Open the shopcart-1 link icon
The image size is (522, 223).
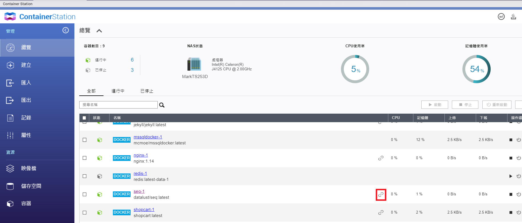pyautogui.click(x=381, y=212)
